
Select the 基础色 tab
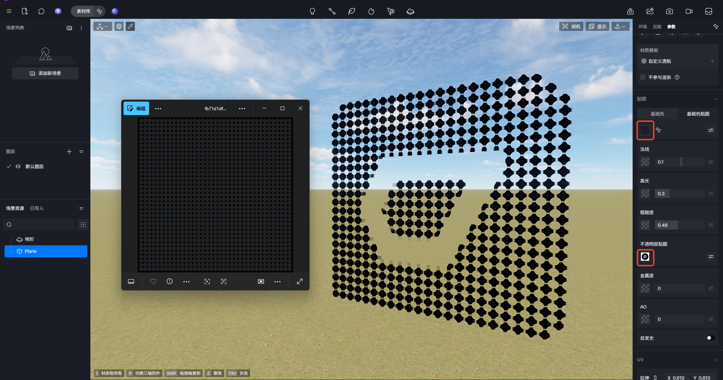(657, 114)
